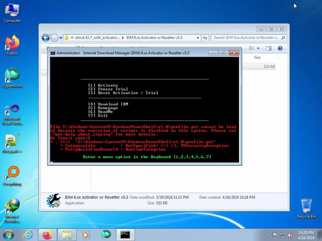
Task: Open the Recycle Bin
Action: [306, 208]
